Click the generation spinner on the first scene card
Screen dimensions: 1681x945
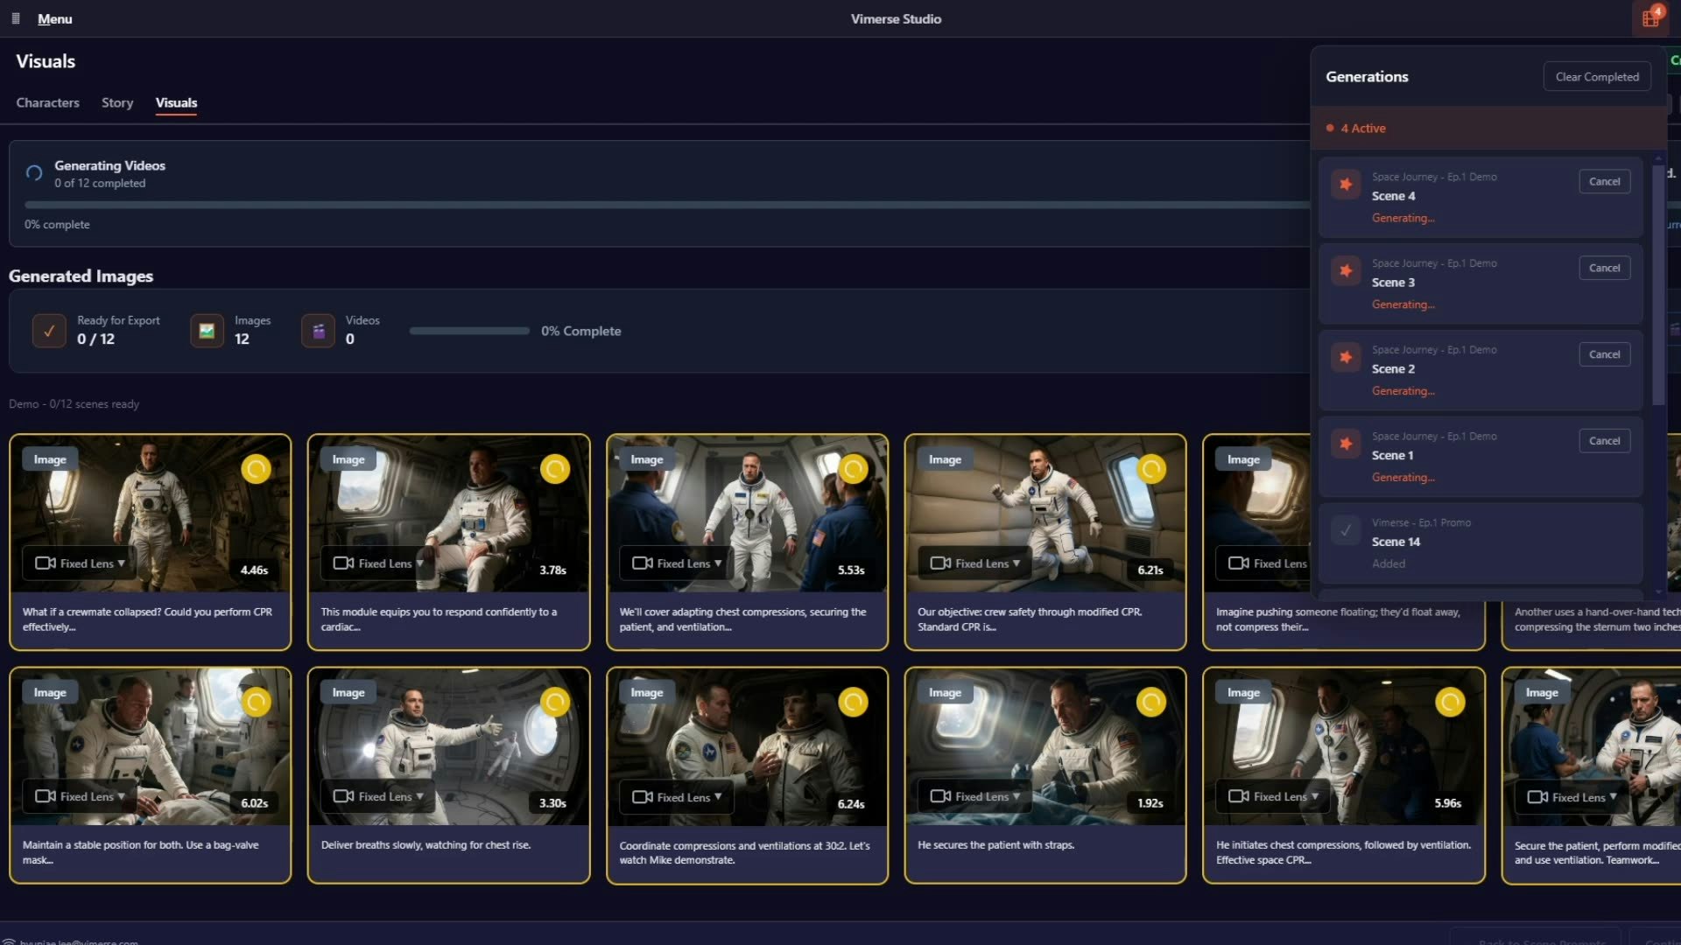(x=256, y=469)
